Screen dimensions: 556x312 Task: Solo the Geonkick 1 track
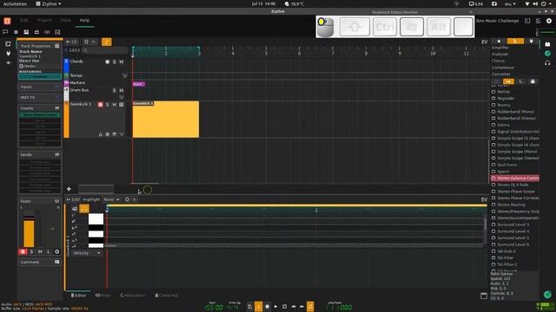108,105
